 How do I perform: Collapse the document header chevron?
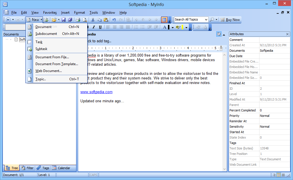(224, 35)
